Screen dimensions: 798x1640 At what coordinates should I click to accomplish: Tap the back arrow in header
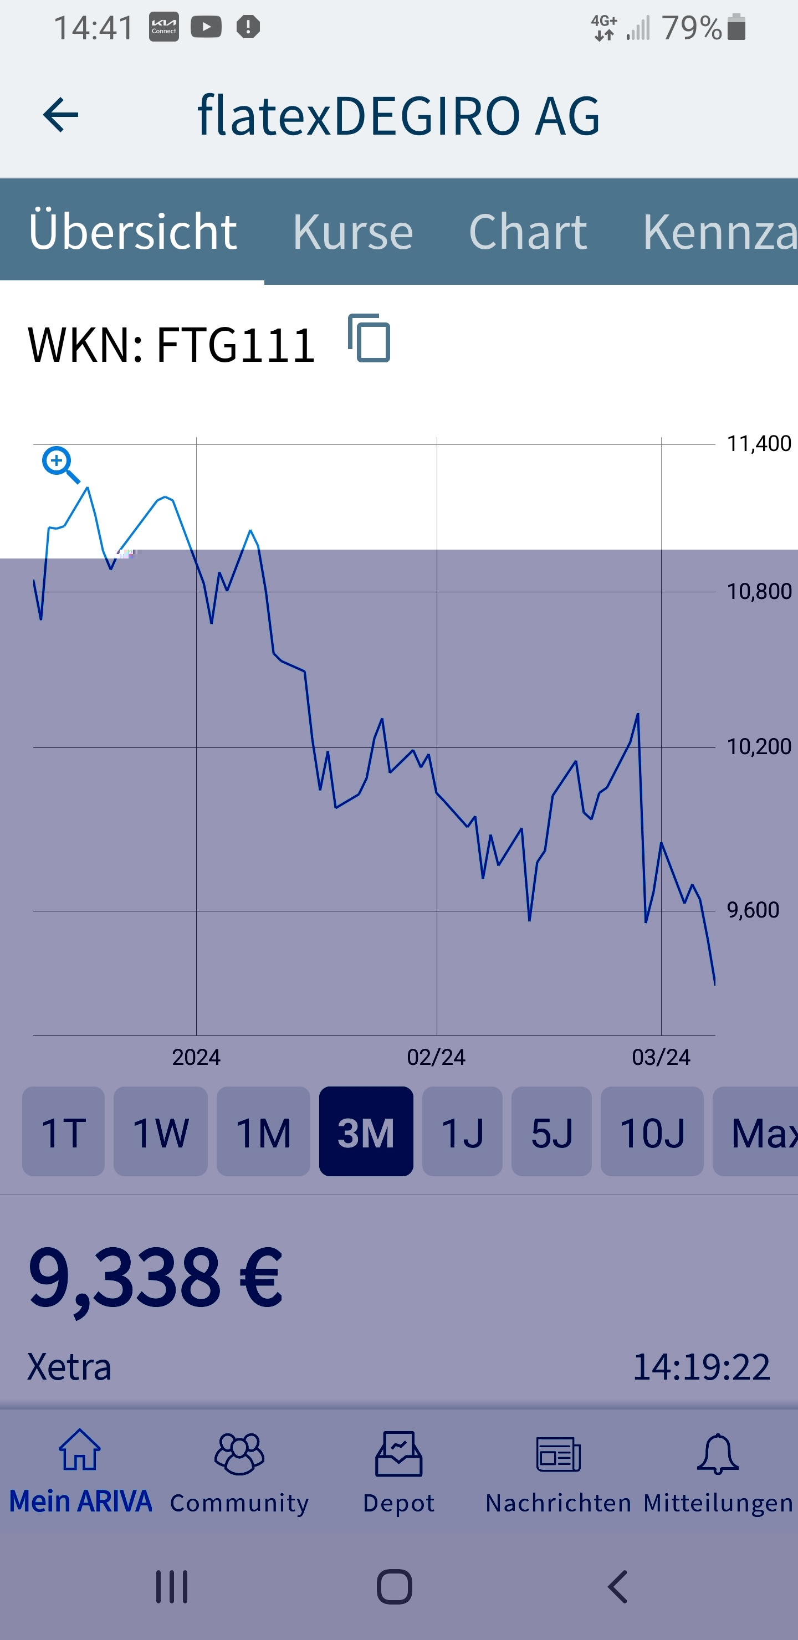[x=60, y=115]
